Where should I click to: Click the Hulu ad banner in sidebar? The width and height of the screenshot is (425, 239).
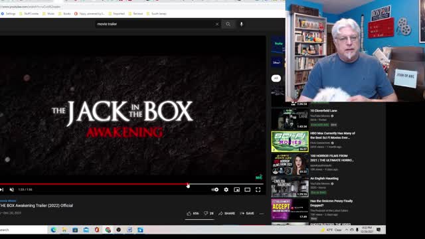pos(278,44)
